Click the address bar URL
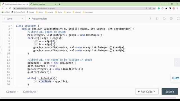Viewport: 180px width, 101px height. pyautogui.click(x=36, y=8)
